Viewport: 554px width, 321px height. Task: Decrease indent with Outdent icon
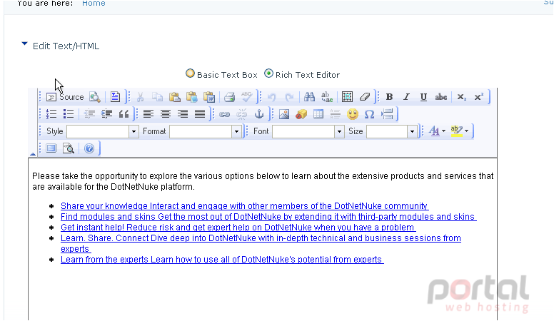(x=89, y=114)
